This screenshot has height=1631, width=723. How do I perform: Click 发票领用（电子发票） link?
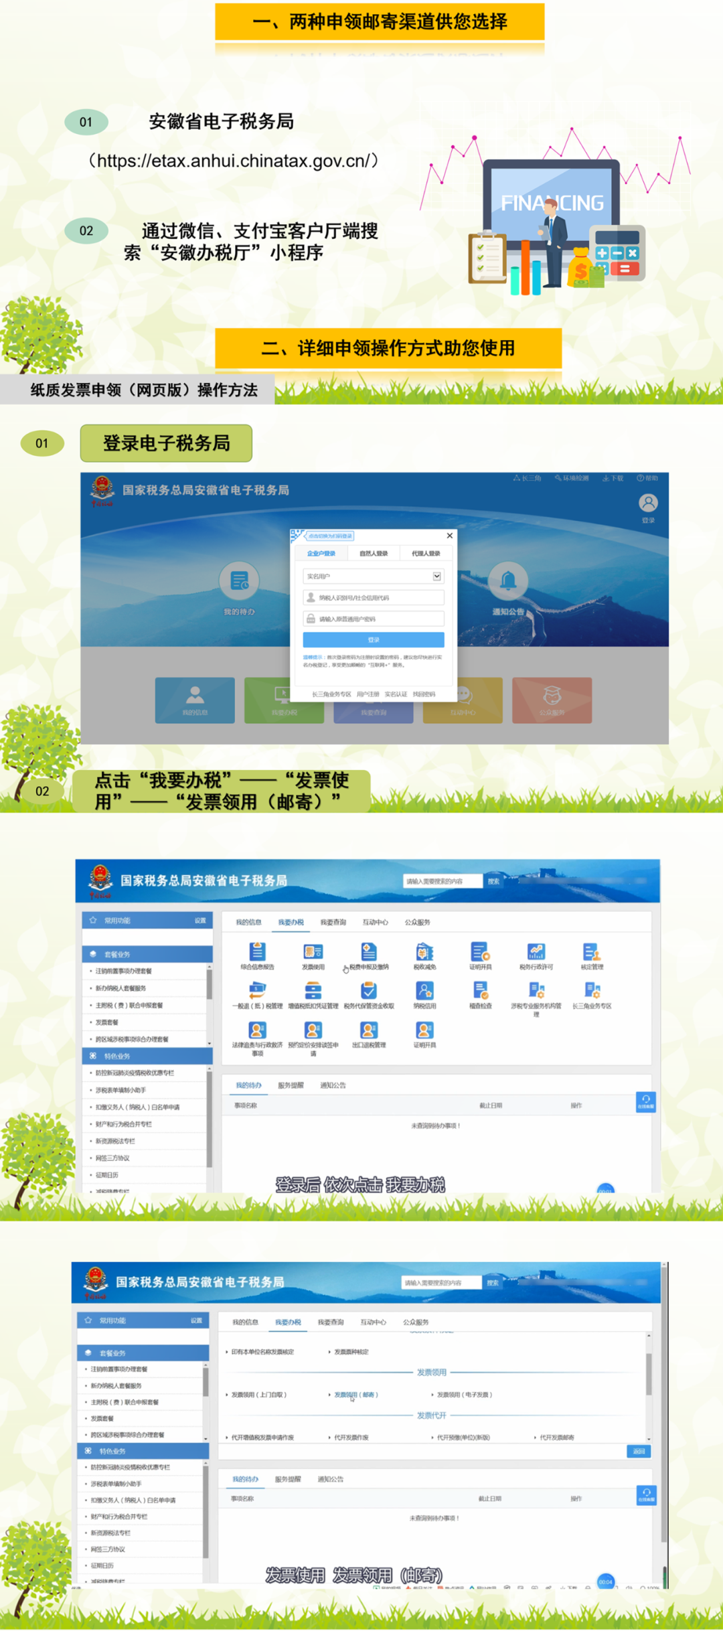[465, 1395]
